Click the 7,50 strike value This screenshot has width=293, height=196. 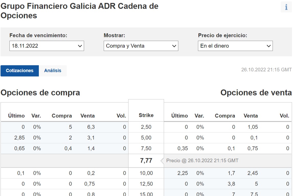146,149
